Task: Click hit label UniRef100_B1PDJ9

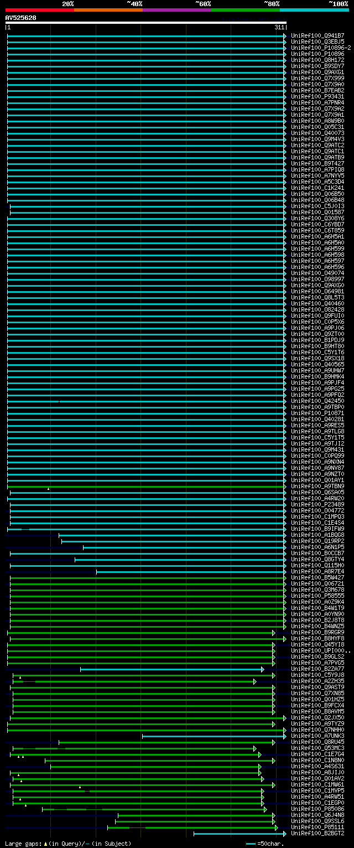Action: 317,340
